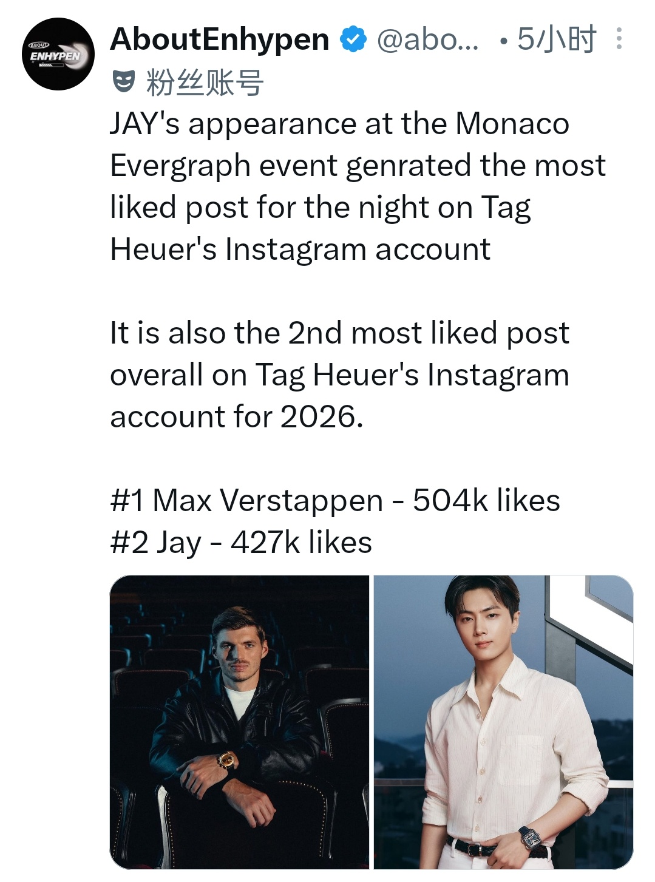The image size is (655, 882).
Task: Open the AboutEnhypen display name
Action: (x=220, y=39)
